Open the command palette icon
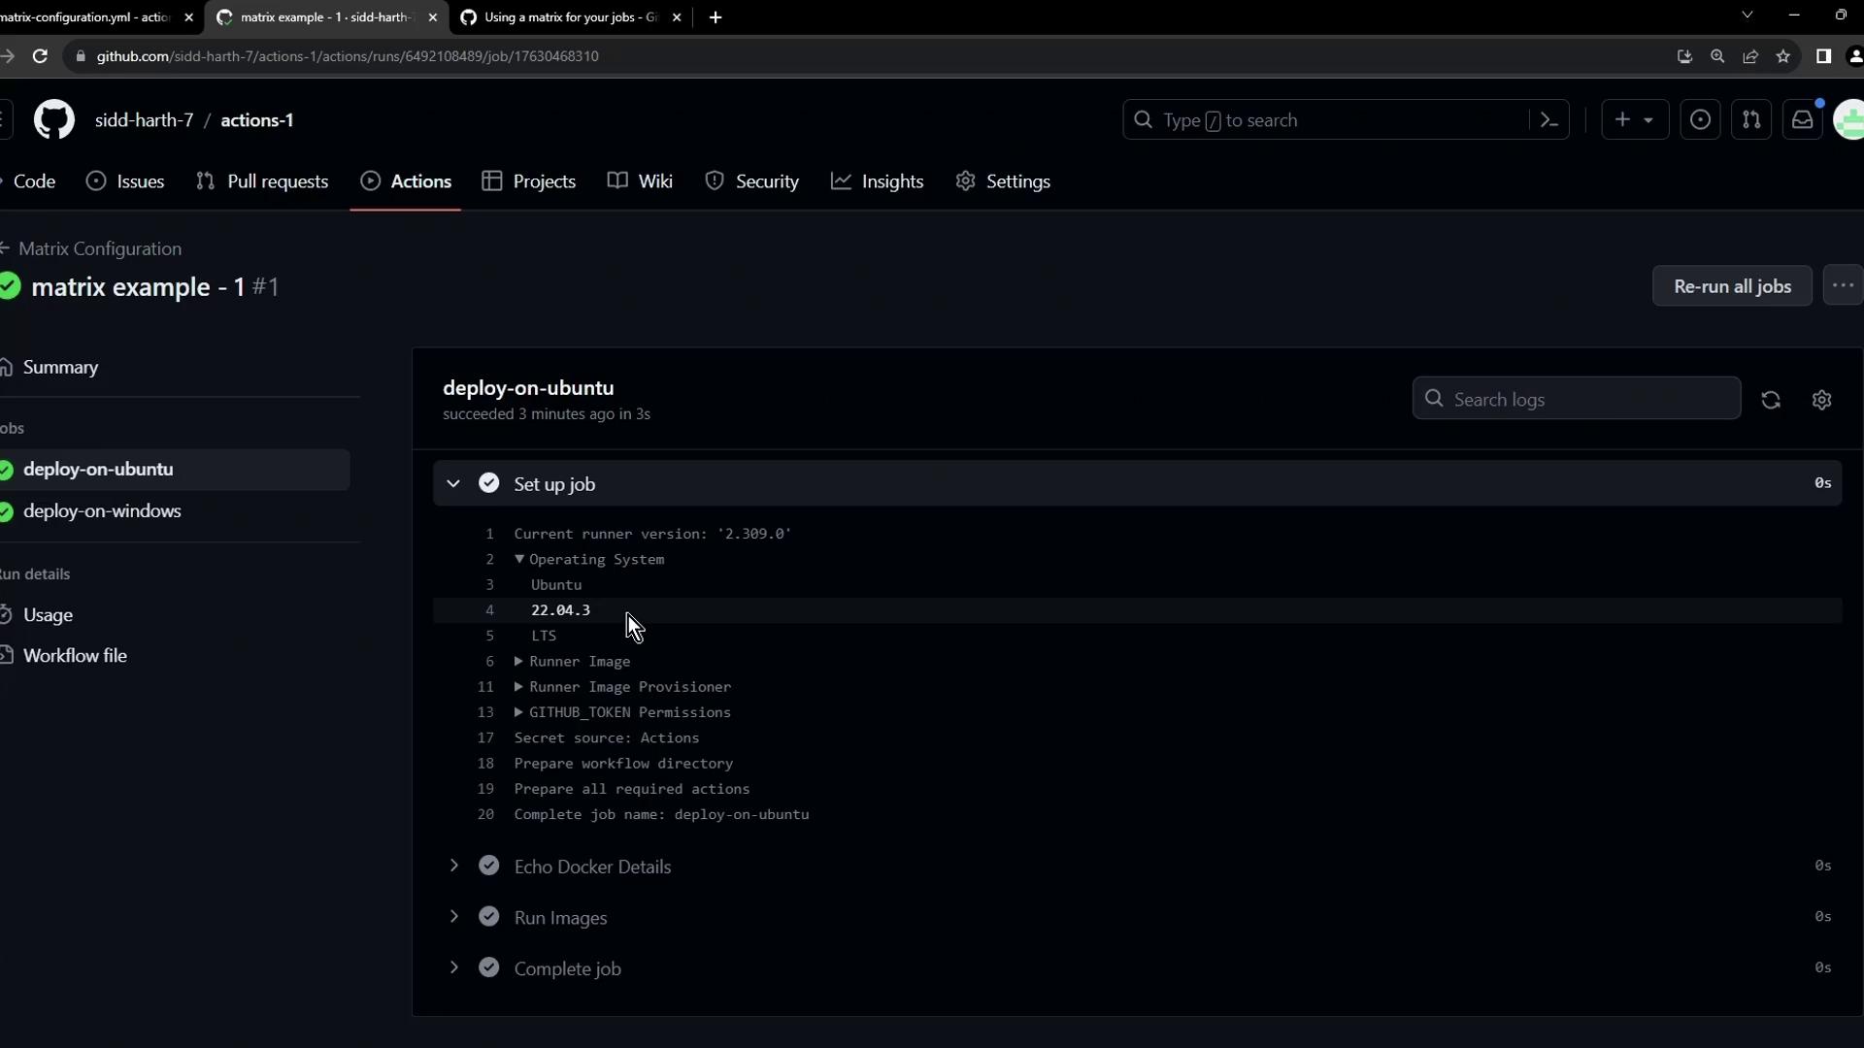The image size is (1864, 1048). pos(1549,120)
